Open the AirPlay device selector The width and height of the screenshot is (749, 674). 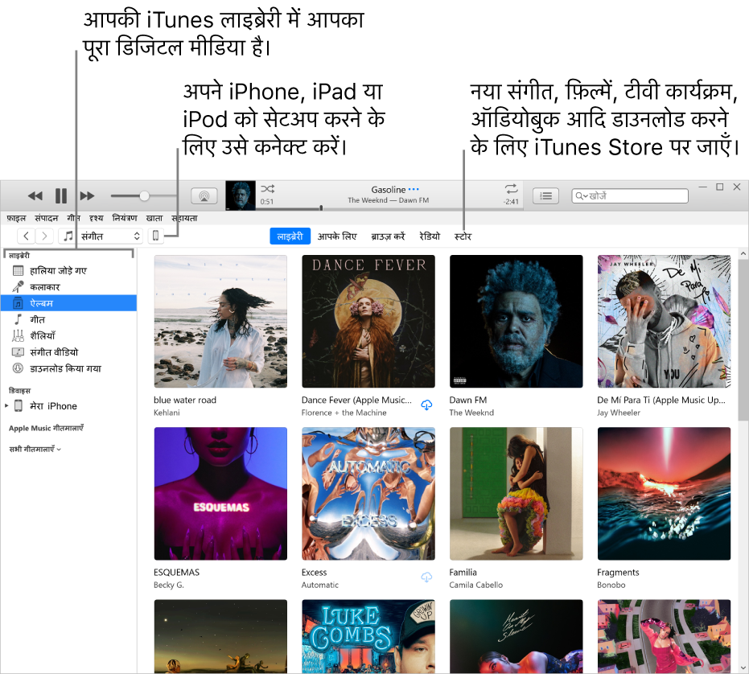point(204,195)
